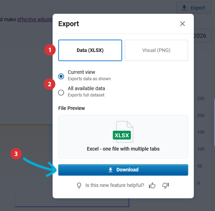Select the All available data radio option
The width and height of the screenshot is (215, 211).
[x=61, y=92]
